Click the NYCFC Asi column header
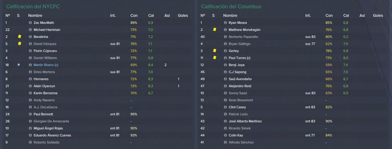 167,16
